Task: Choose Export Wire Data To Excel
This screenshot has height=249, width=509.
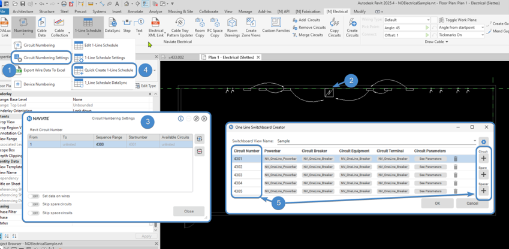Action: [40, 70]
